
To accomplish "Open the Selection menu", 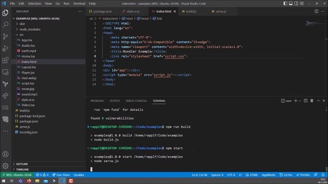I will [34, 4].
